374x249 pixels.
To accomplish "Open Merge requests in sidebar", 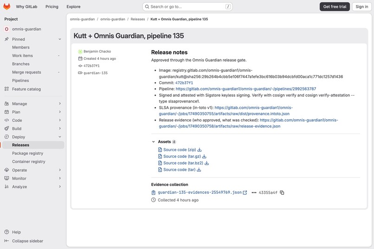I will click(x=26, y=72).
